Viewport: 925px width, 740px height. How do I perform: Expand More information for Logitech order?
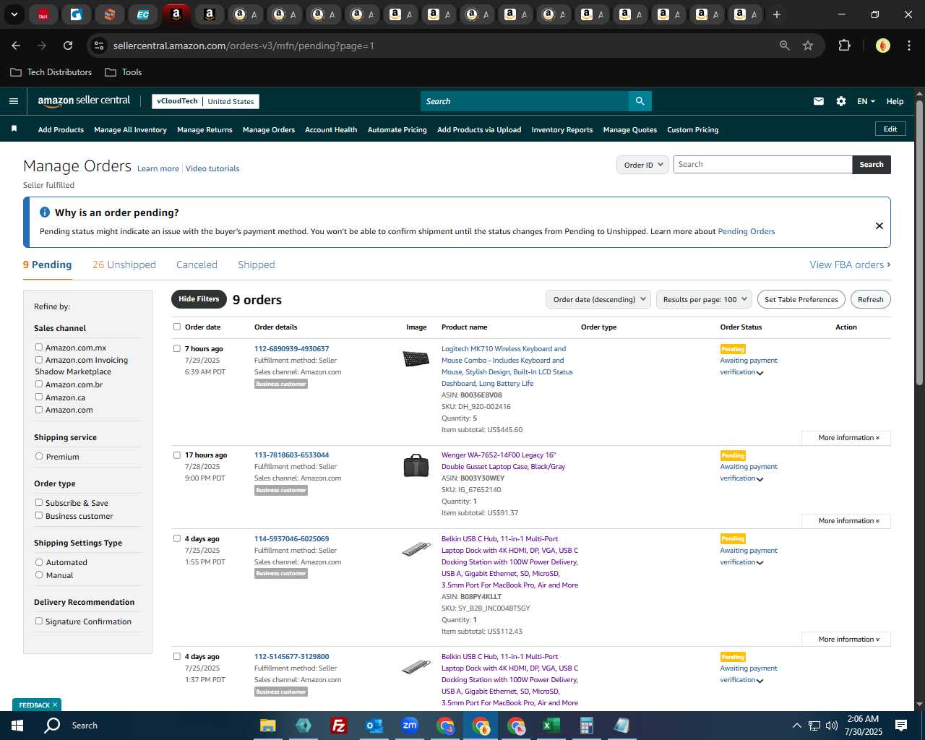coord(846,438)
